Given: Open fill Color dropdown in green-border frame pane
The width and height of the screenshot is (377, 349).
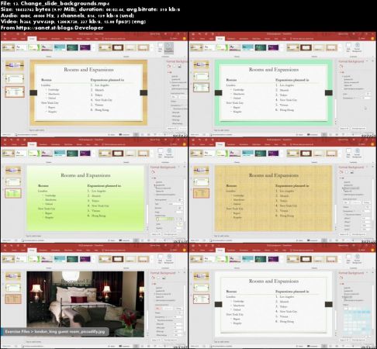Looking at the screenshot, I should pyautogui.click(x=368, y=94).
